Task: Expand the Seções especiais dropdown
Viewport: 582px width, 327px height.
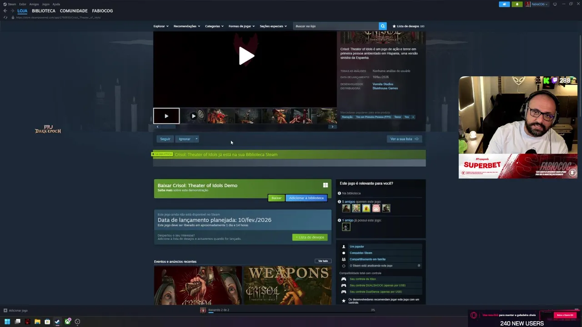Action: [273, 26]
